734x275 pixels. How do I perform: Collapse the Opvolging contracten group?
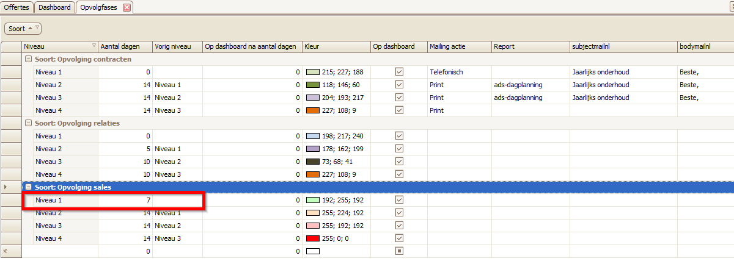click(x=28, y=59)
